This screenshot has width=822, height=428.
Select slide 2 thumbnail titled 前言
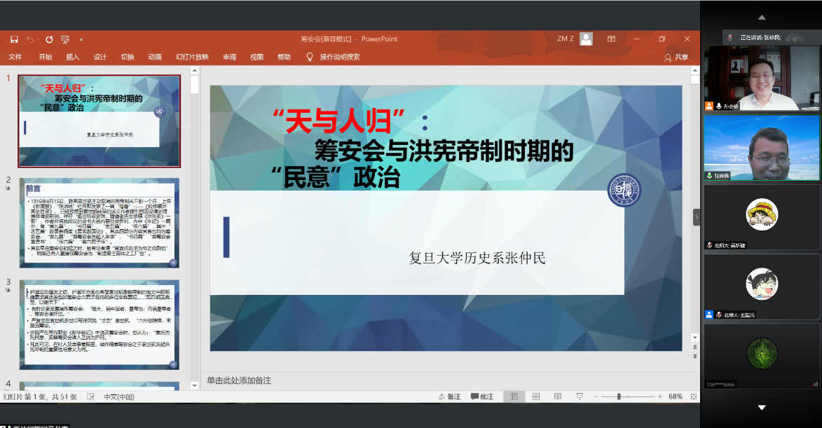99,223
